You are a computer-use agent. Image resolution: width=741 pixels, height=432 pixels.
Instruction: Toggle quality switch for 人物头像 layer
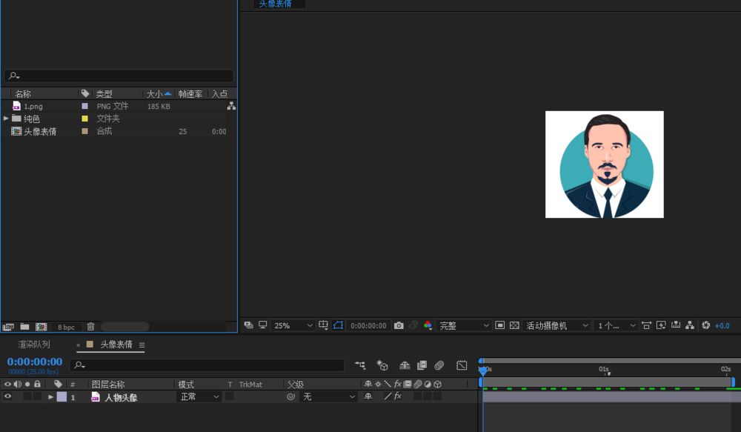pos(388,396)
